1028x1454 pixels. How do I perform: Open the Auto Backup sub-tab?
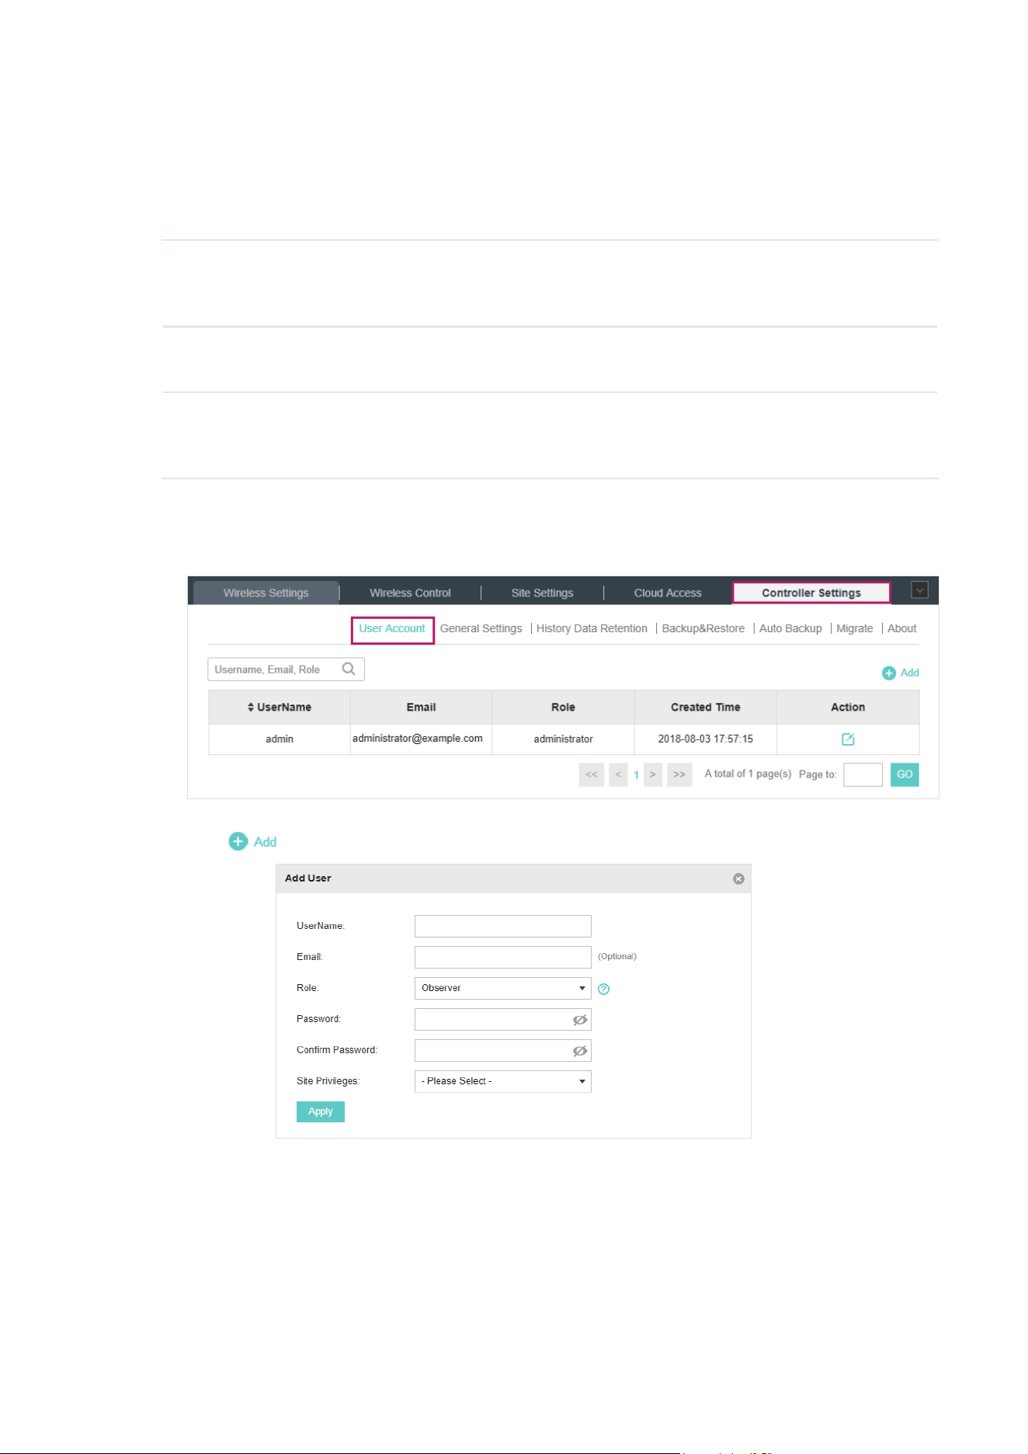click(x=790, y=628)
